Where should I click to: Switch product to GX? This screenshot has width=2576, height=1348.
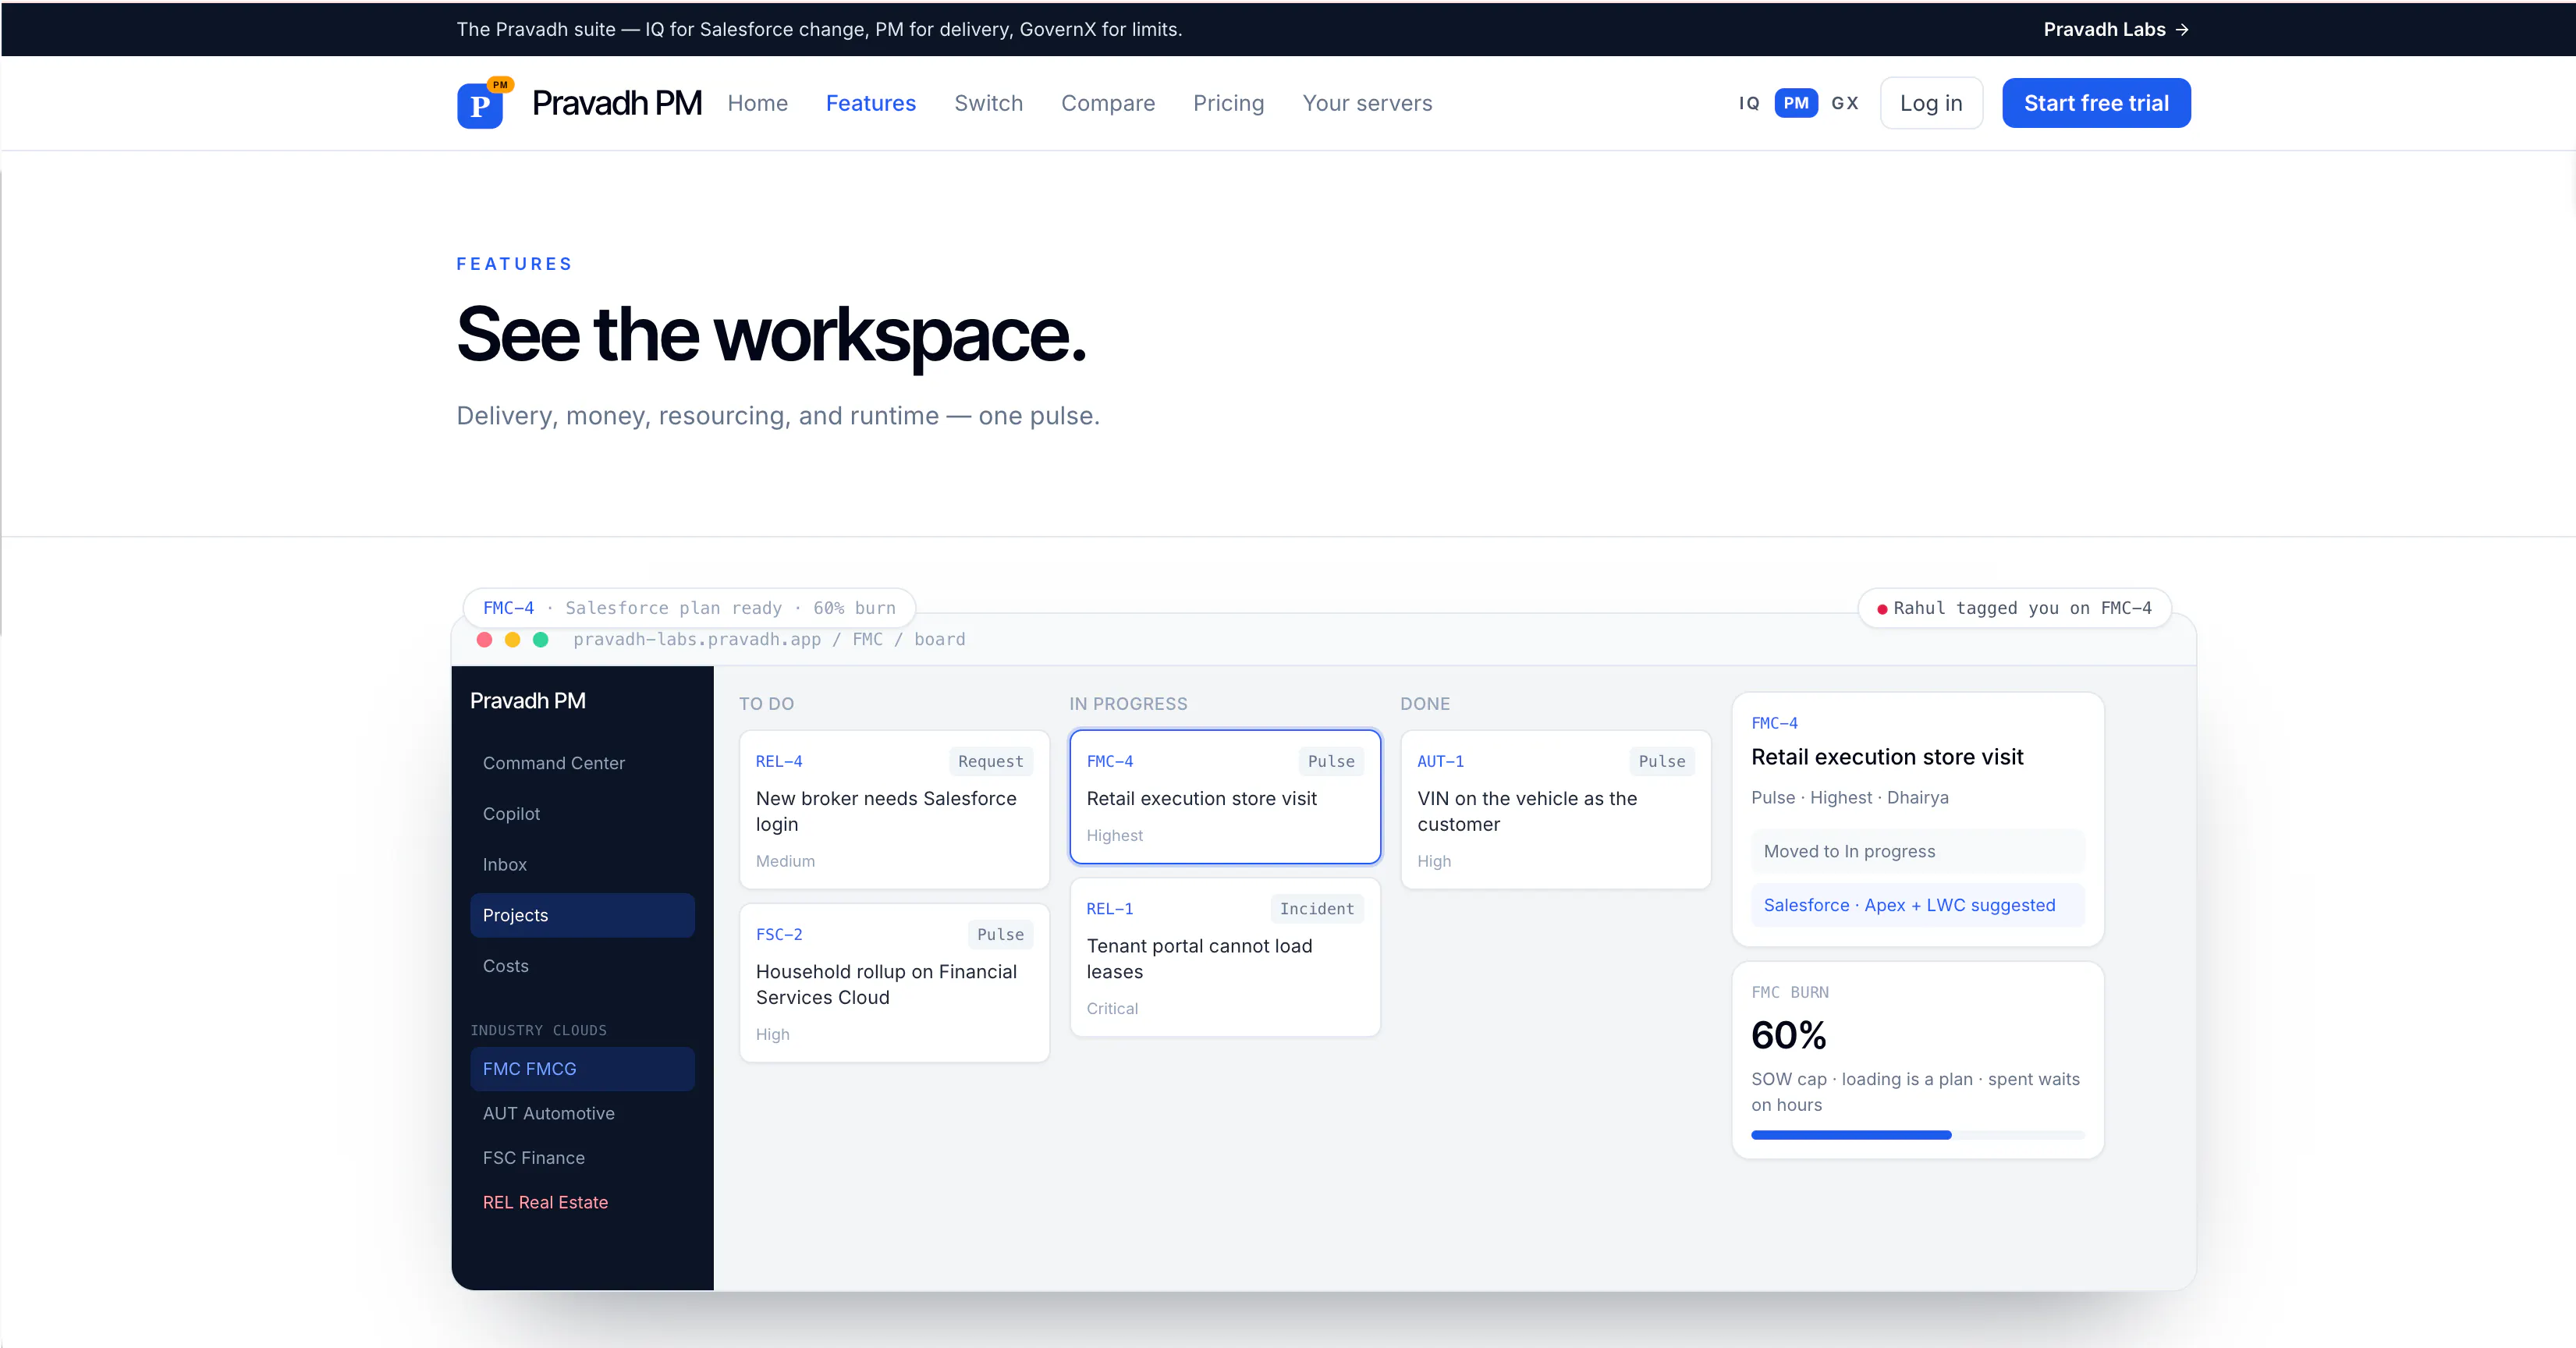click(x=1845, y=103)
